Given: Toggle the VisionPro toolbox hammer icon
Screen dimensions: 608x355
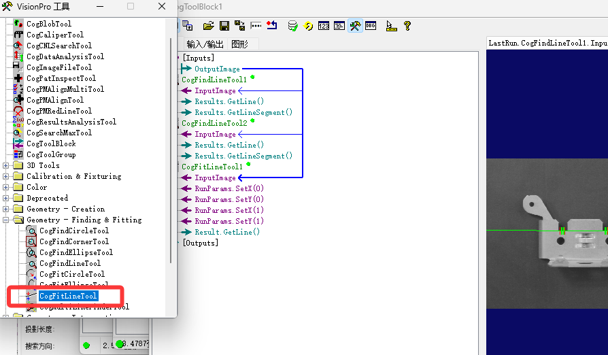Looking at the screenshot, I should [x=355, y=26].
